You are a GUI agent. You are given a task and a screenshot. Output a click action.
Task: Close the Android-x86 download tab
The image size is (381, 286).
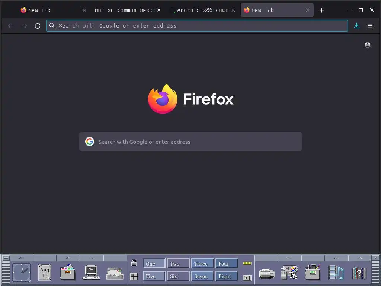(x=233, y=10)
